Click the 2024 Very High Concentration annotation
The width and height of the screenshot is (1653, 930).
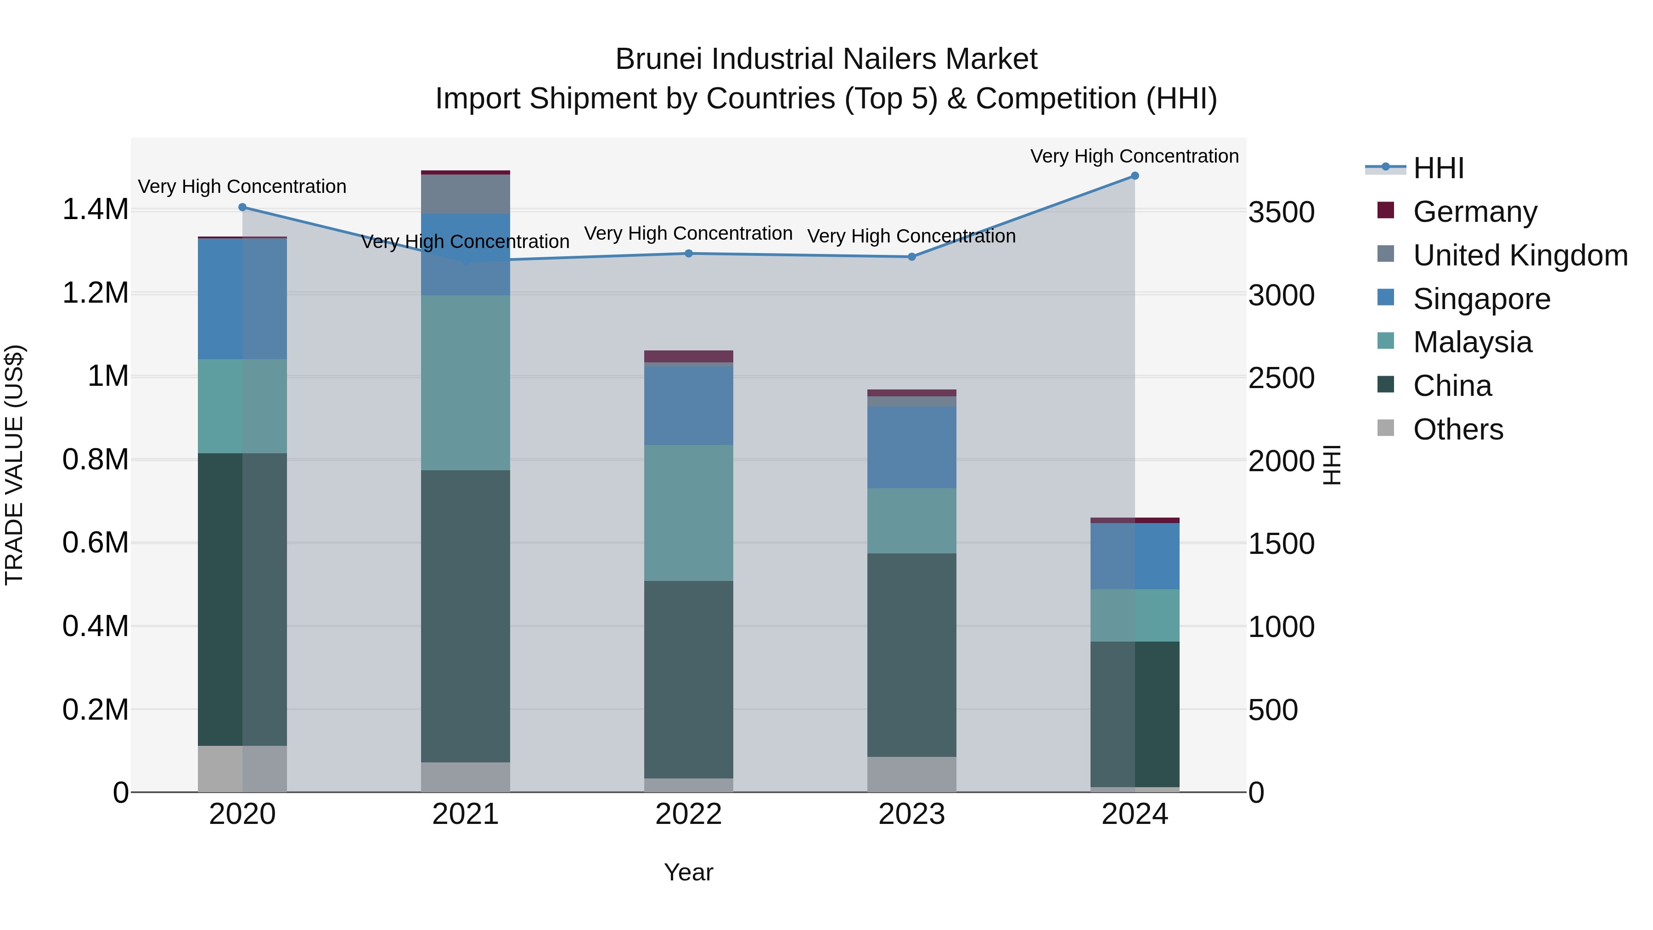1135,156
